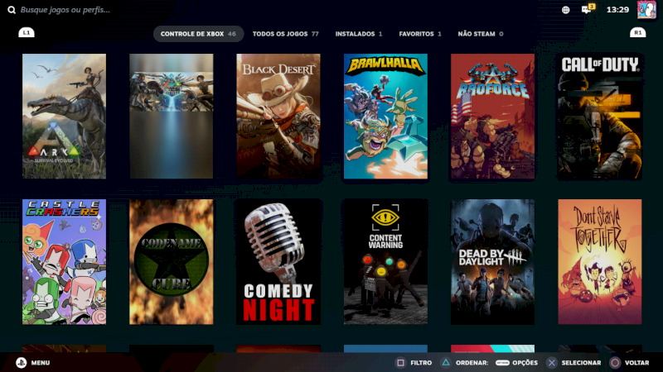
Task: Go back with the Voltar button
Action: pos(636,363)
